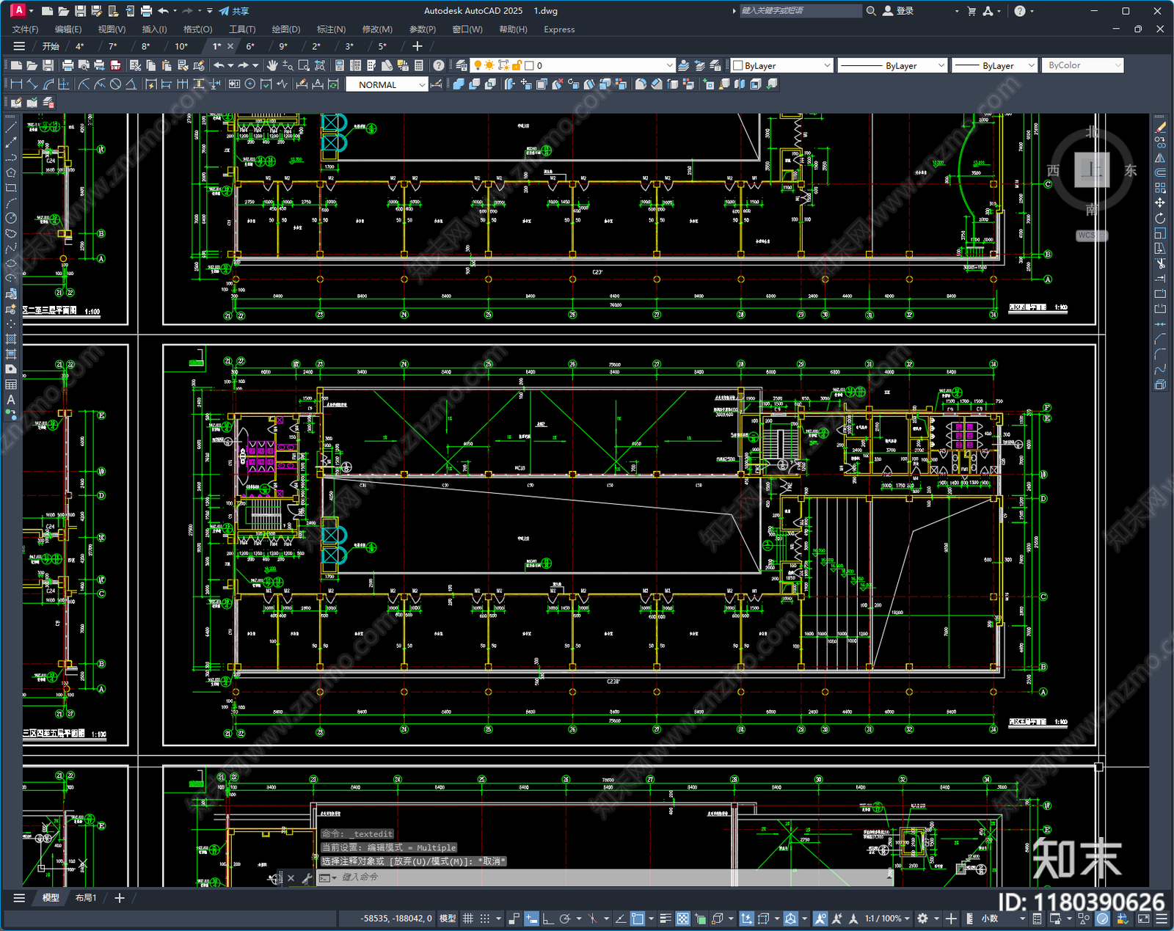Select the Pan hand tool
This screenshot has height=931, width=1174.
pyautogui.click(x=272, y=65)
